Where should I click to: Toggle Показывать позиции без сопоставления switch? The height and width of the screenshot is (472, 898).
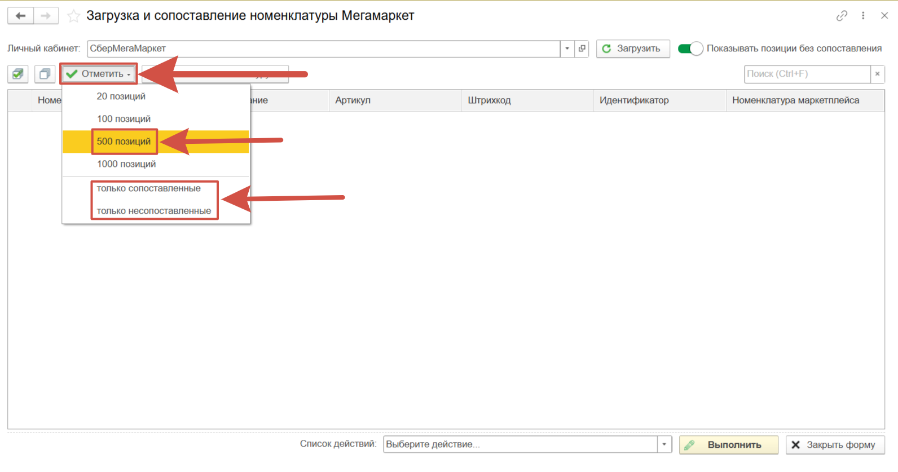(690, 48)
